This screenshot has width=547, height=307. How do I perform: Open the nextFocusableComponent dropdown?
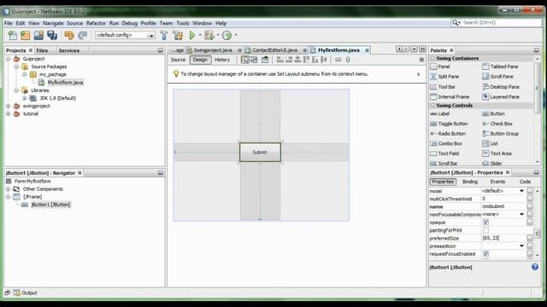click(521, 214)
